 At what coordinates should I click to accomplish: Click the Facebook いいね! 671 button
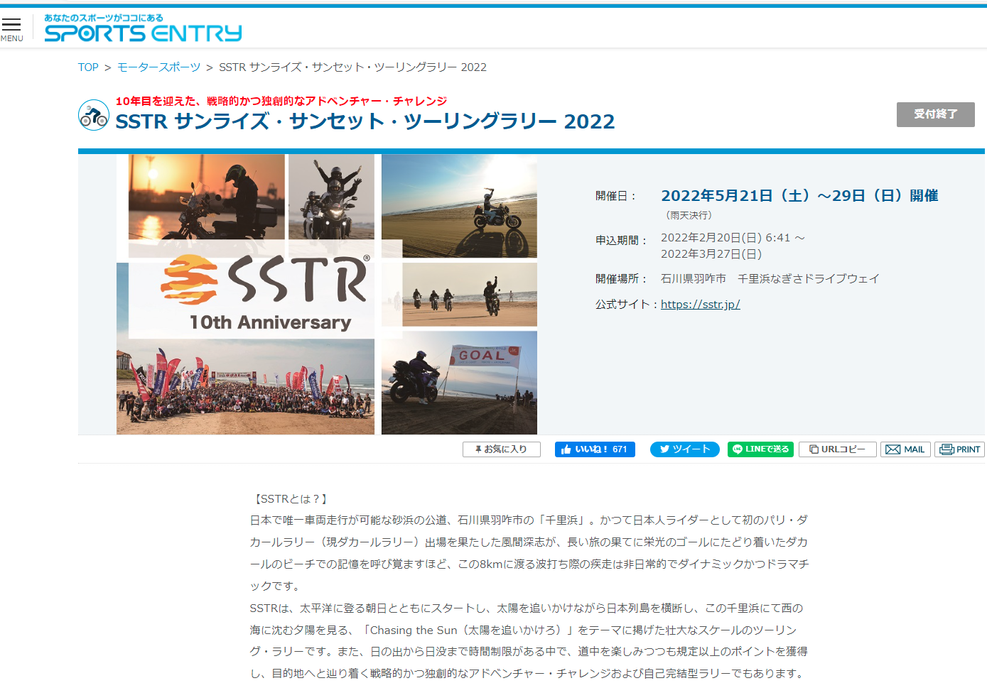(x=595, y=449)
